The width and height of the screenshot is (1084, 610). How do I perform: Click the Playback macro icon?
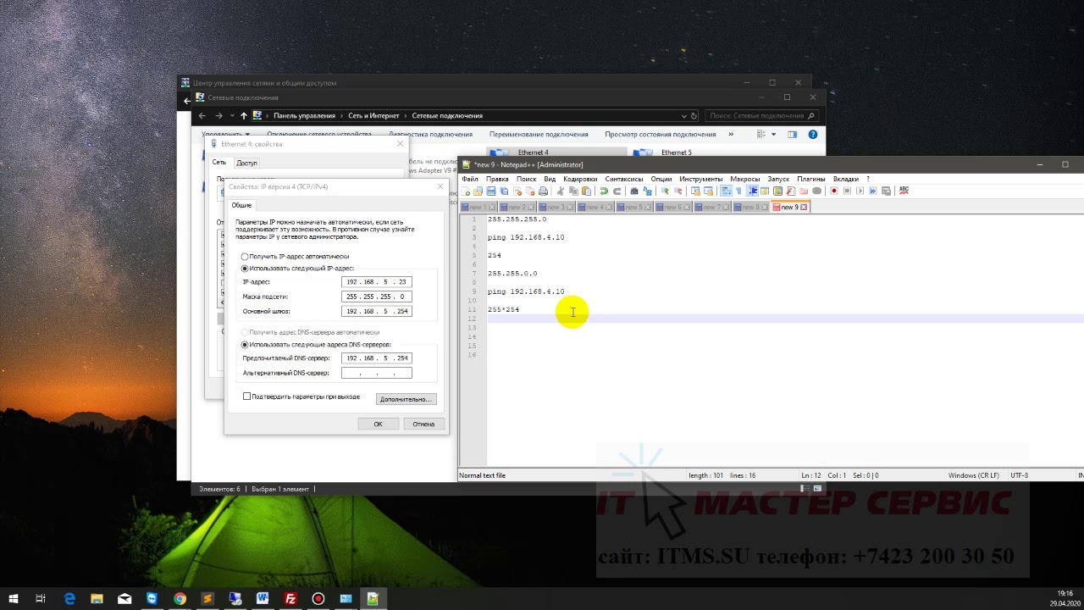[x=860, y=191]
